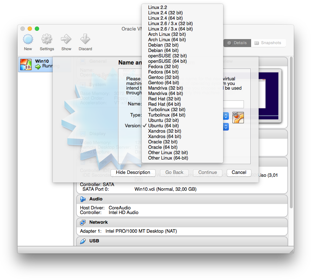Click the USB section plug icon

[x=82, y=241]
